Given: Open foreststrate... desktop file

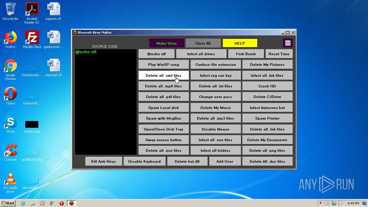Looking at the screenshot, I should tap(32, 71).
